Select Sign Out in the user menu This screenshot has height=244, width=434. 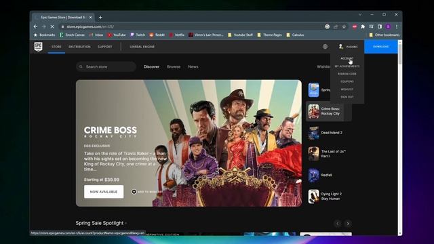[x=347, y=97]
